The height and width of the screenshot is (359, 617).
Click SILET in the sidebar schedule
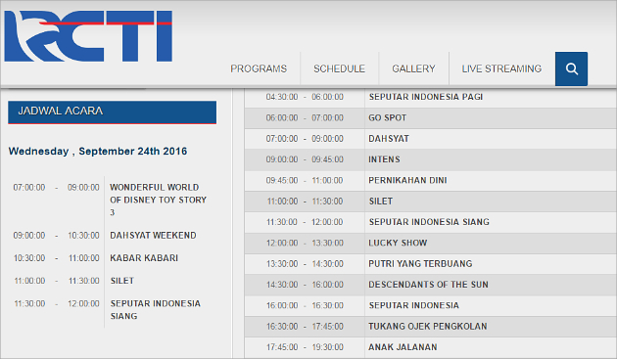point(122,281)
